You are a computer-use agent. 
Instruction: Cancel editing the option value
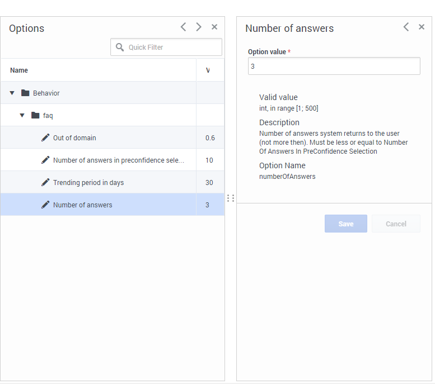(396, 224)
